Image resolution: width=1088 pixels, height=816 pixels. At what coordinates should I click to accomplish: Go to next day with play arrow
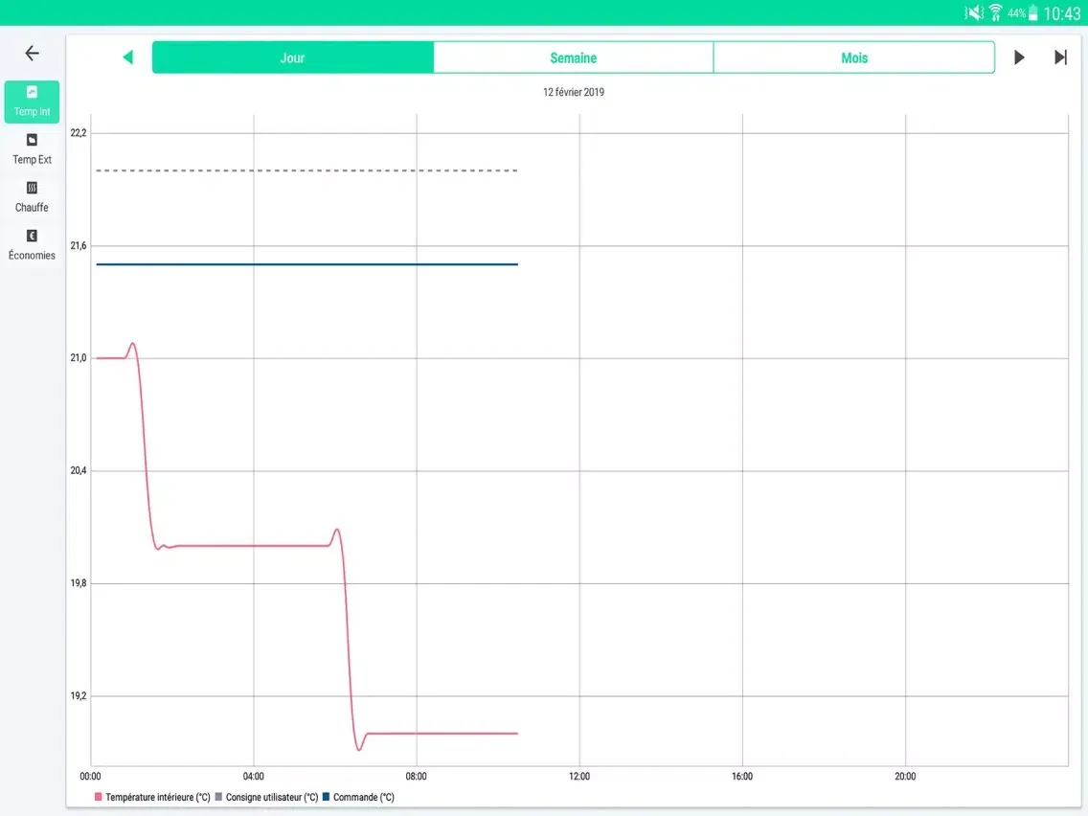[x=1019, y=57]
